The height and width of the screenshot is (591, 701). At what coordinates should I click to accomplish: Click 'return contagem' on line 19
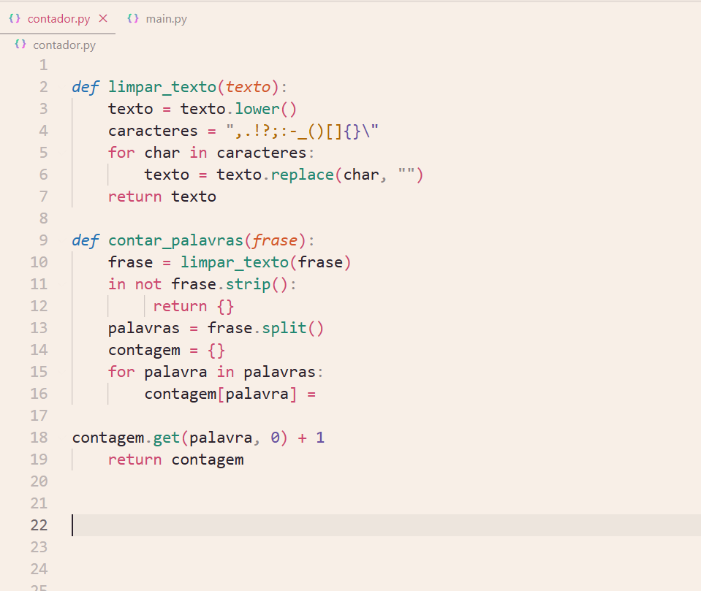176,460
